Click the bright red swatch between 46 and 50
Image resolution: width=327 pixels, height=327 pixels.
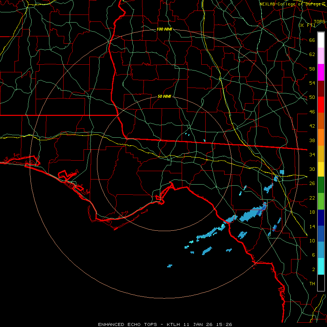(321, 105)
